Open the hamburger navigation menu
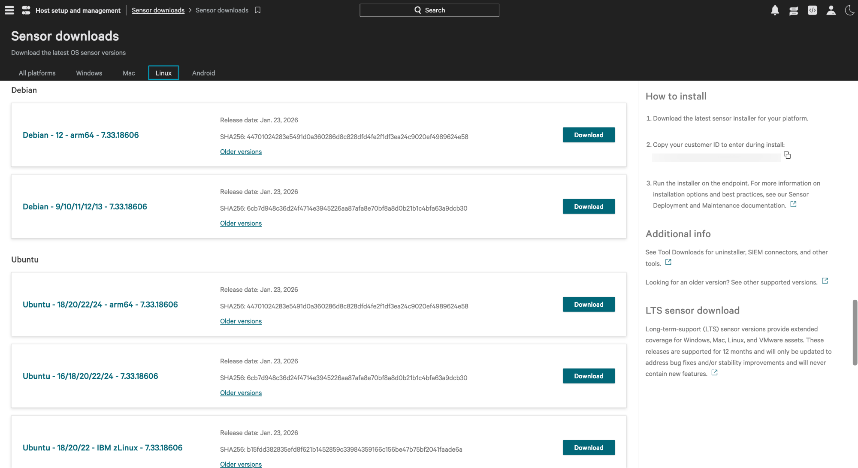 tap(9, 10)
